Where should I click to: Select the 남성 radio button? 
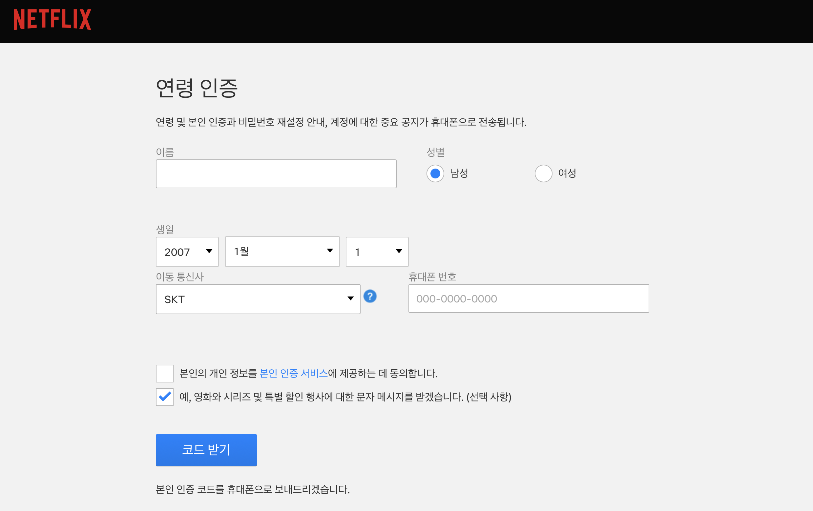[x=435, y=174]
